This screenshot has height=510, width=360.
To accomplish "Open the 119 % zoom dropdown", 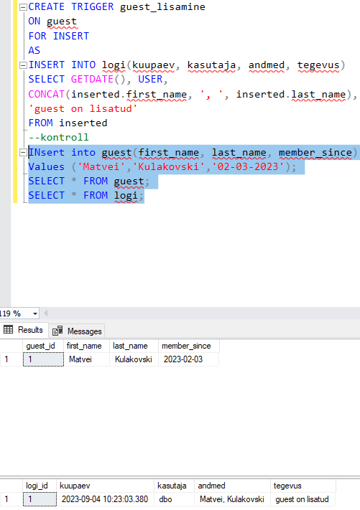I will click(x=35, y=314).
